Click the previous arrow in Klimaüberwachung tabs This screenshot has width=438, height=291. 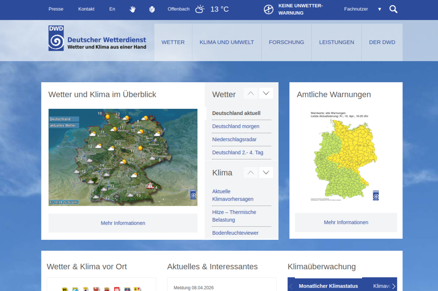pos(291,286)
